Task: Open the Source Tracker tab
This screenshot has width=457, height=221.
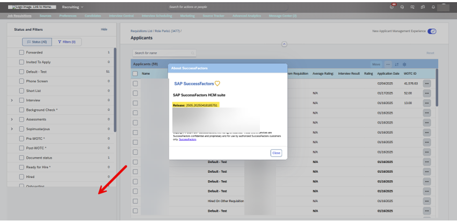Action: click(x=214, y=16)
